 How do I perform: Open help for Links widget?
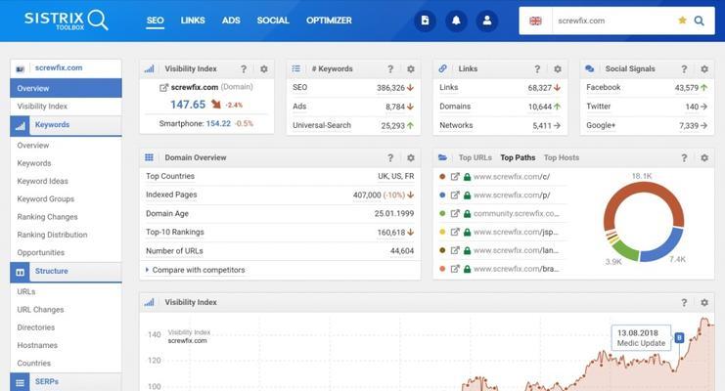click(537, 68)
